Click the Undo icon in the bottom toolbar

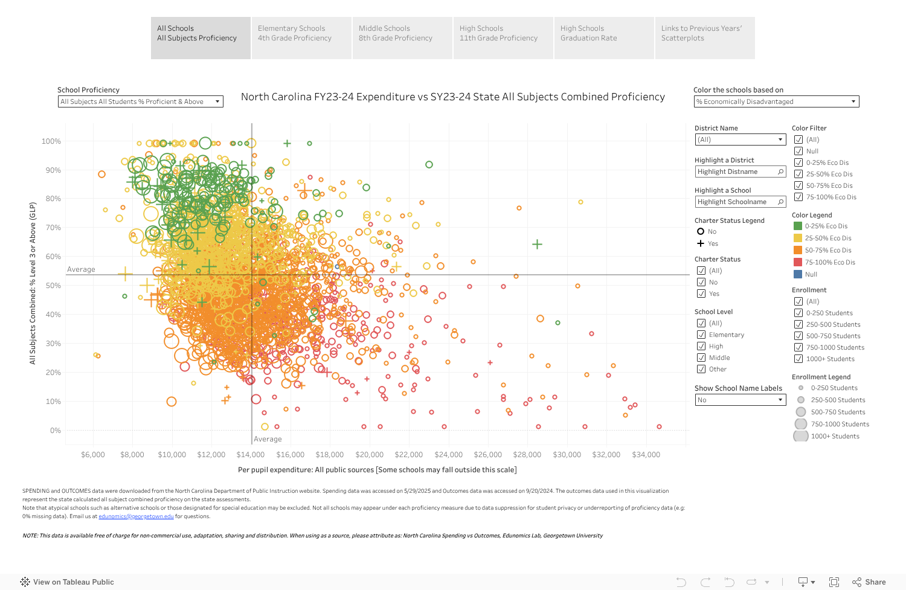tap(681, 582)
